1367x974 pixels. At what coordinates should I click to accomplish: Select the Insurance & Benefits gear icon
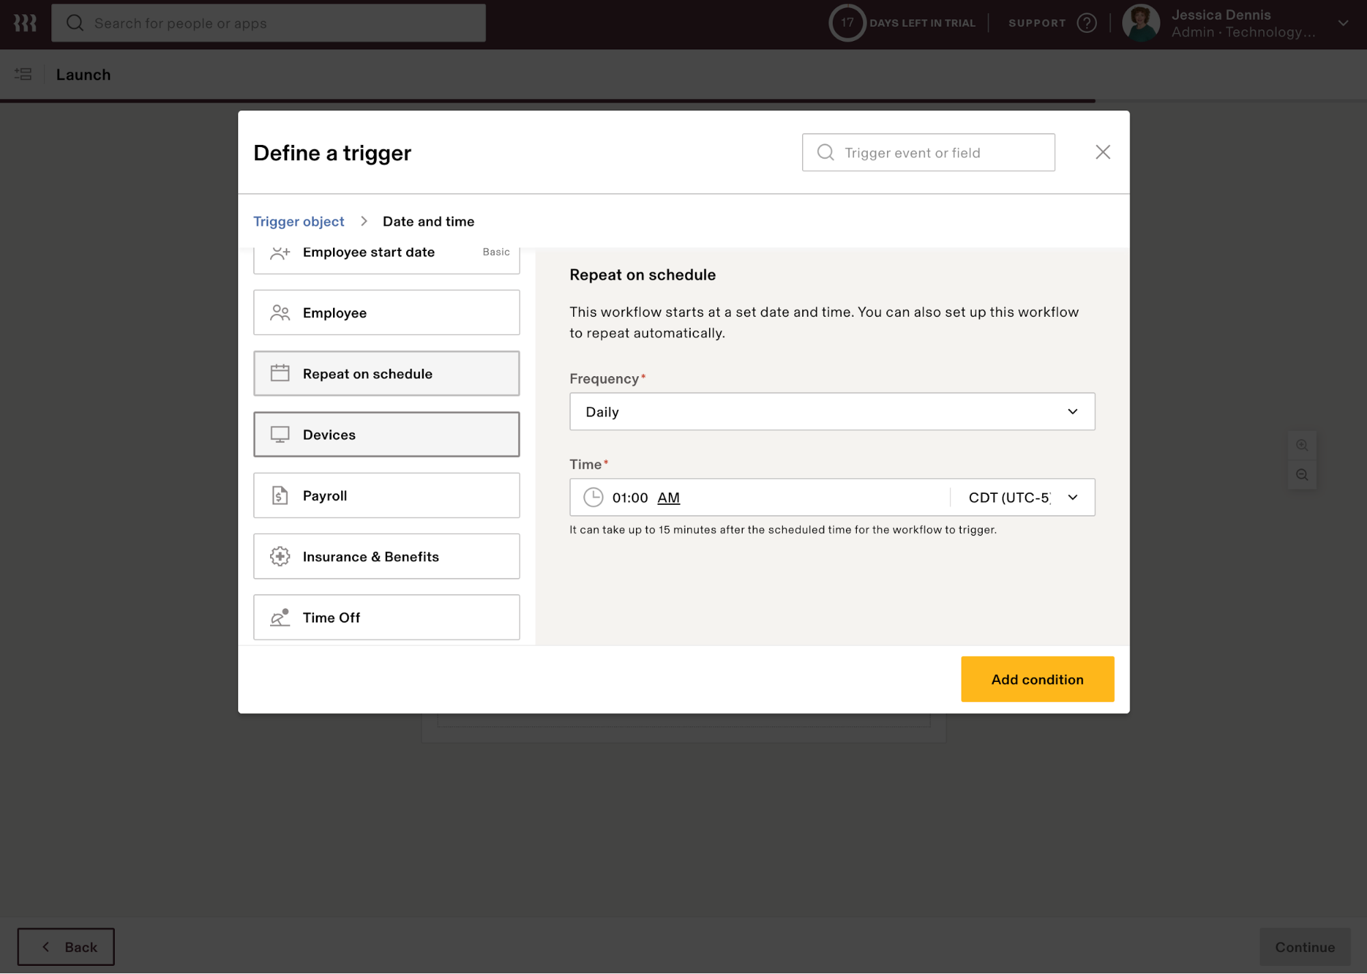tap(279, 555)
